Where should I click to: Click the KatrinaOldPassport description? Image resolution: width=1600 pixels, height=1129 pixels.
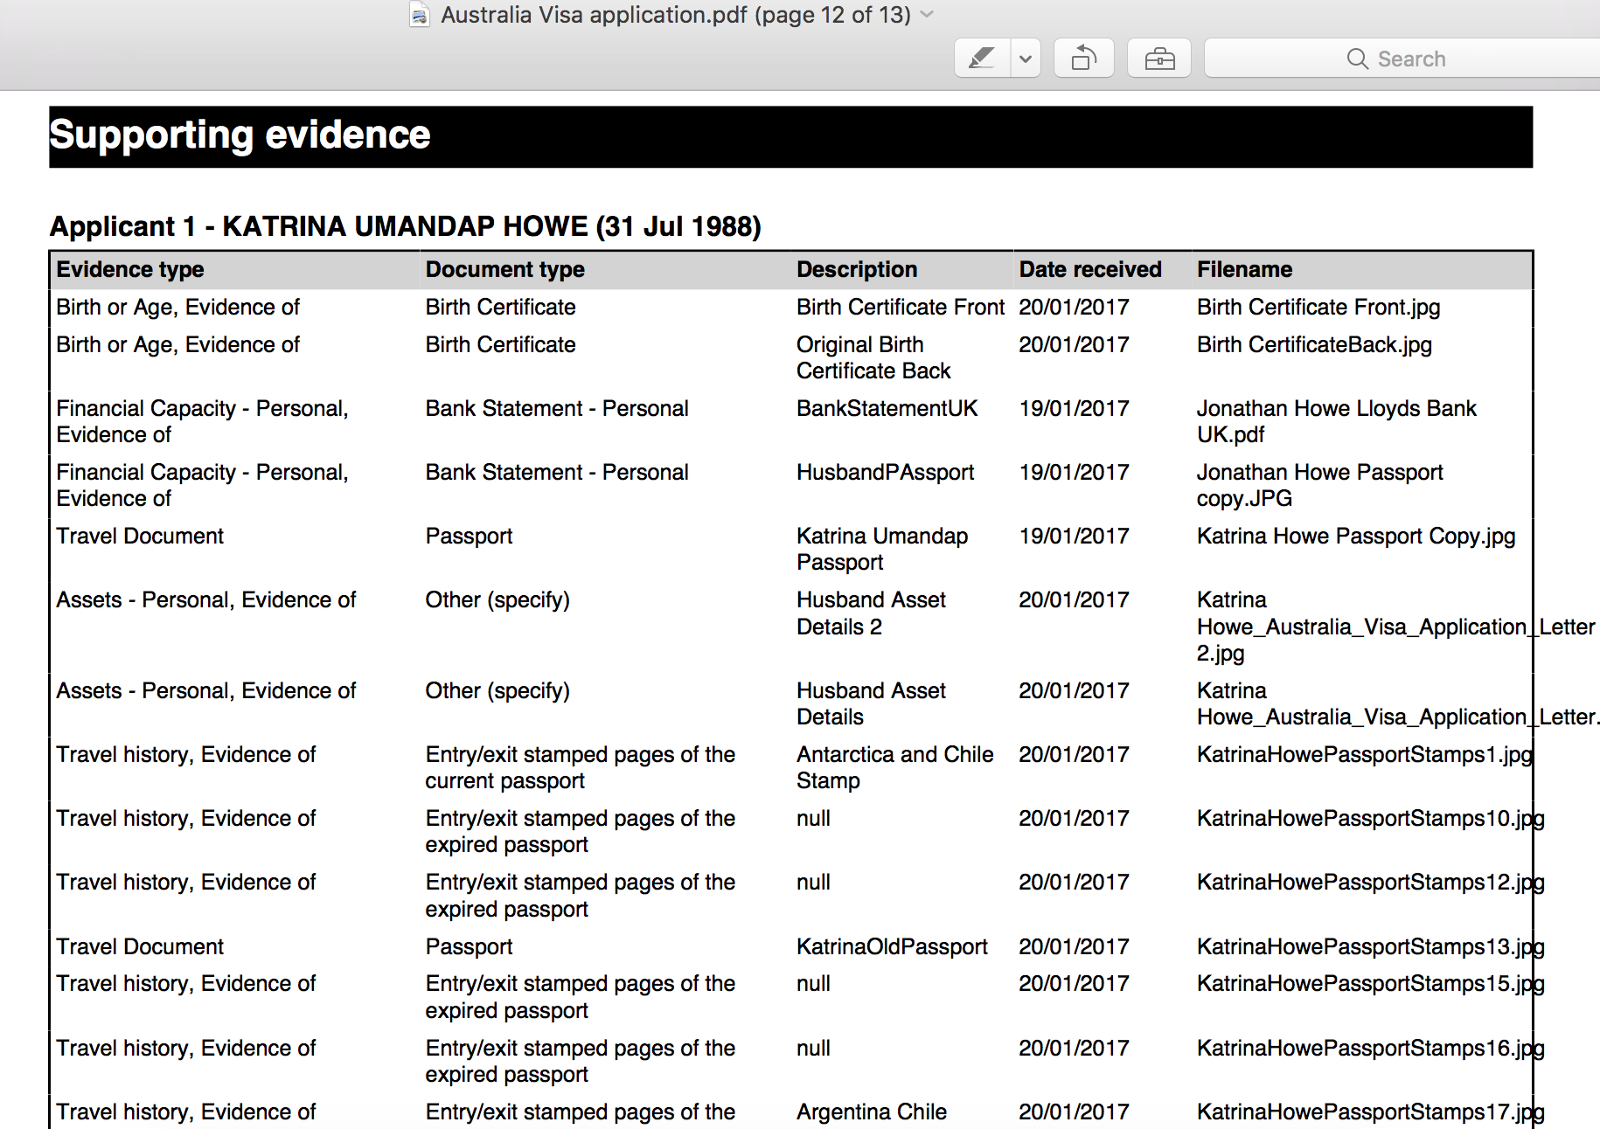pyautogui.click(x=892, y=947)
